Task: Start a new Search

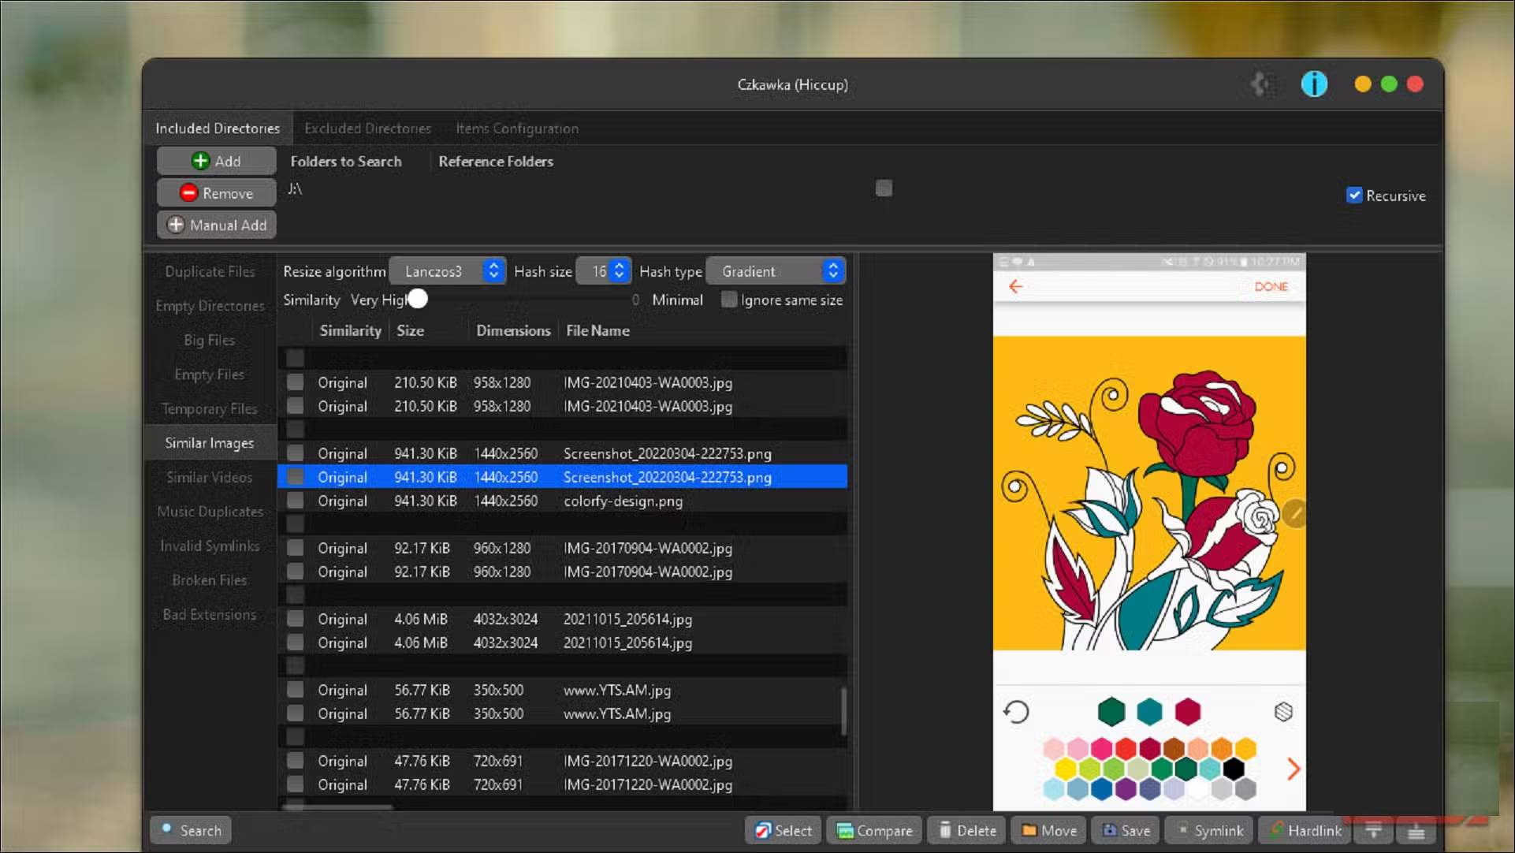Action: [190, 830]
